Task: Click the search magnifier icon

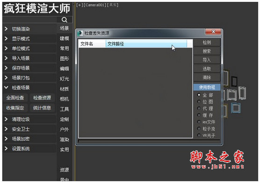Action: [x=65, y=20]
